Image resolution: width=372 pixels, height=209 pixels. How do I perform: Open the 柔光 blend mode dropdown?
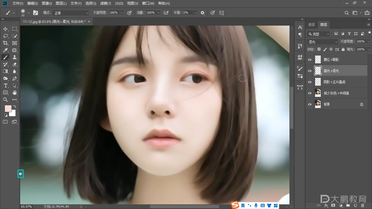323,42
